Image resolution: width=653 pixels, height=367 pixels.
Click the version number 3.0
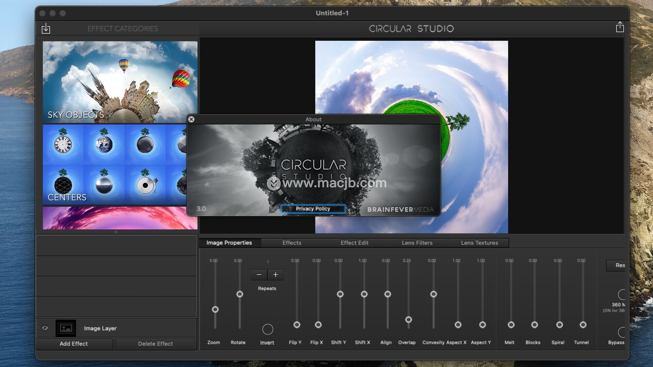pyautogui.click(x=201, y=209)
